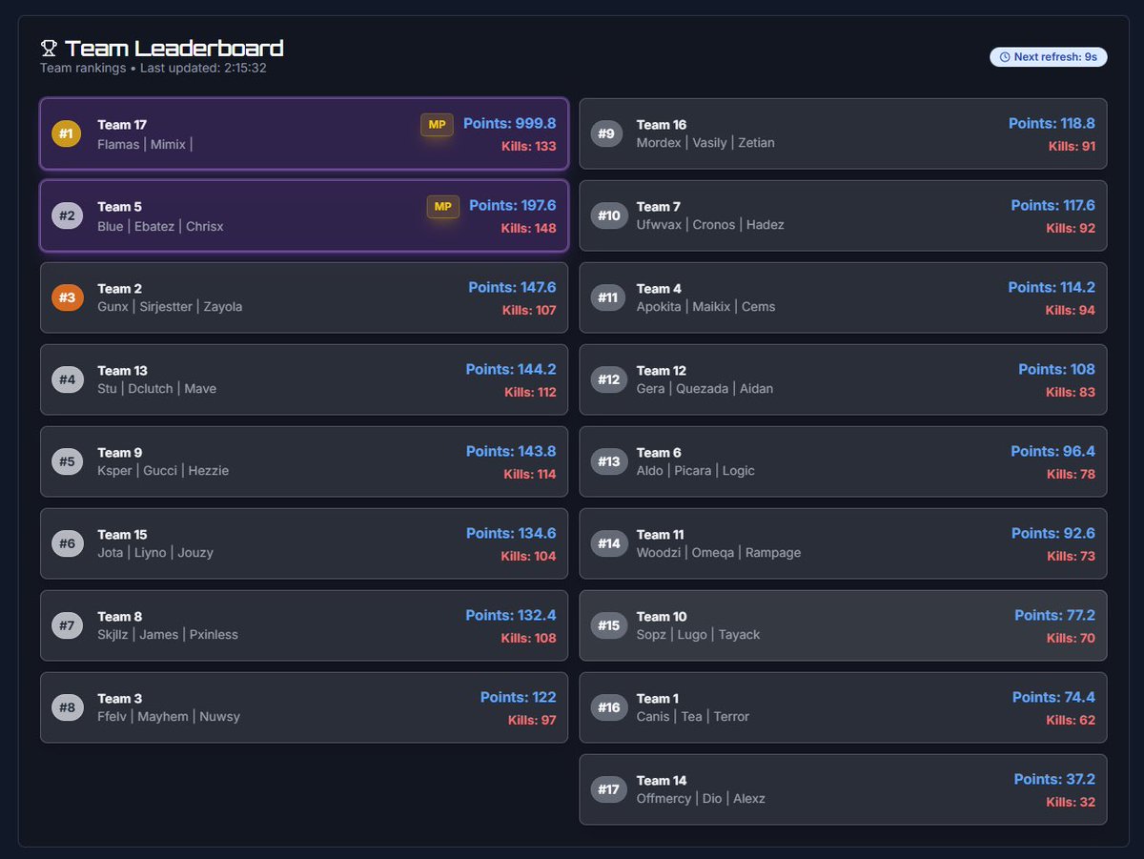Click players Woodzi | Omeqa | Rampage
The width and height of the screenshot is (1144, 859).
719,553
